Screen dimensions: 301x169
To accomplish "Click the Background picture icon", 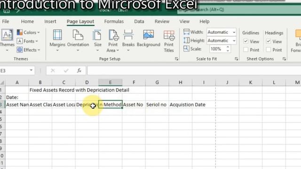I will point(149,35).
